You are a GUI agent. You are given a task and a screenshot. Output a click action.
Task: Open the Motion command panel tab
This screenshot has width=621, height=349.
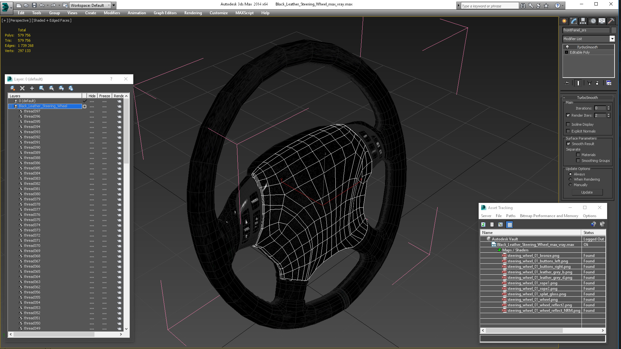coord(593,21)
